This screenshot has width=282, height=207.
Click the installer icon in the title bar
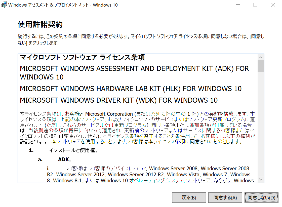click(4, 5)
